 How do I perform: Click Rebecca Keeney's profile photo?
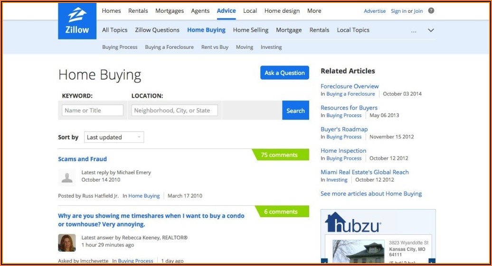point(67,242)
